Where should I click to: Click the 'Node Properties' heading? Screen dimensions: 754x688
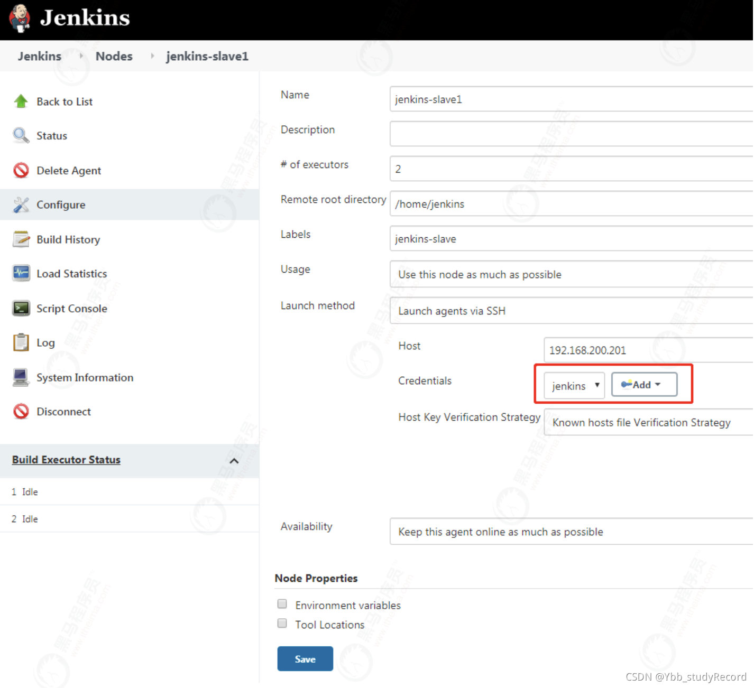[x=316, y=578]
